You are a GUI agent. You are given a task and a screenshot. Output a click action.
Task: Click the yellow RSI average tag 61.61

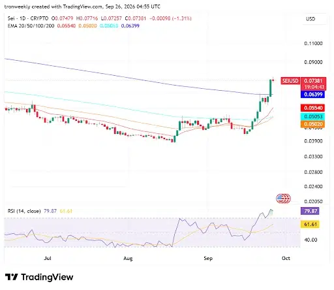(310, 224)
